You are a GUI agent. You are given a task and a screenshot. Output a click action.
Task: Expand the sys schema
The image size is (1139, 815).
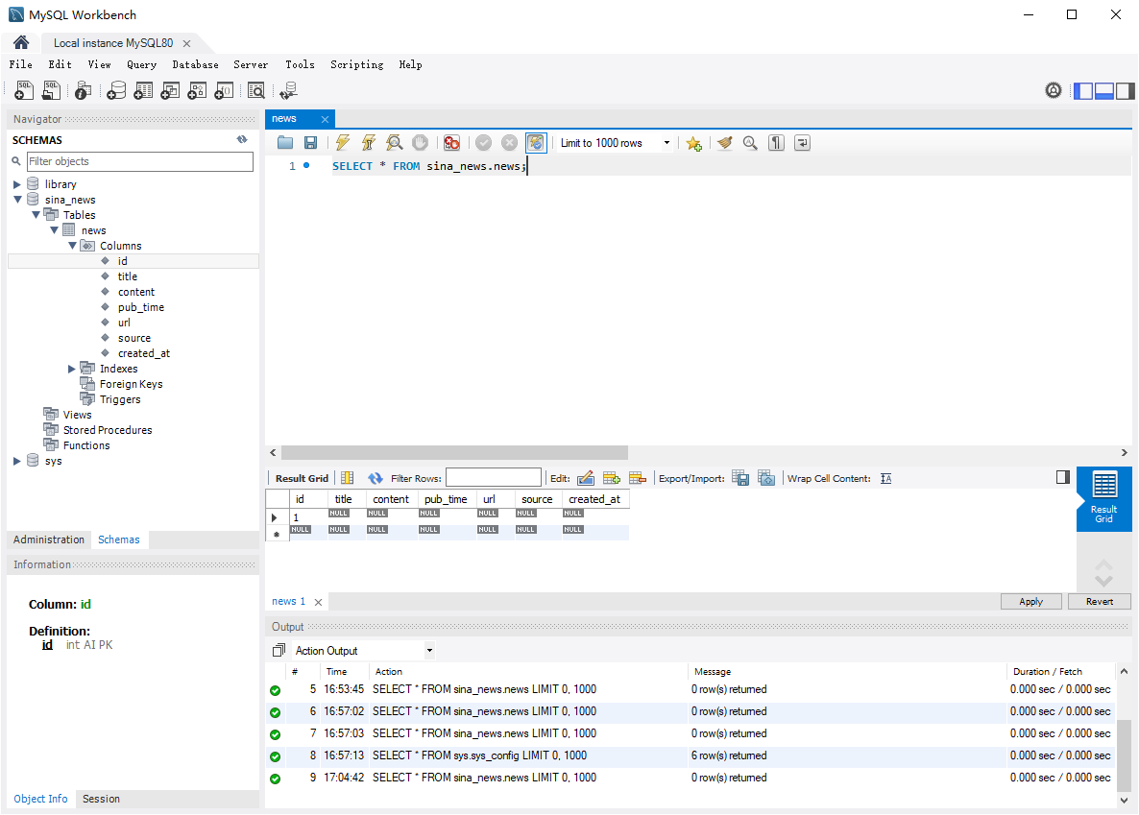click(16, 461)
